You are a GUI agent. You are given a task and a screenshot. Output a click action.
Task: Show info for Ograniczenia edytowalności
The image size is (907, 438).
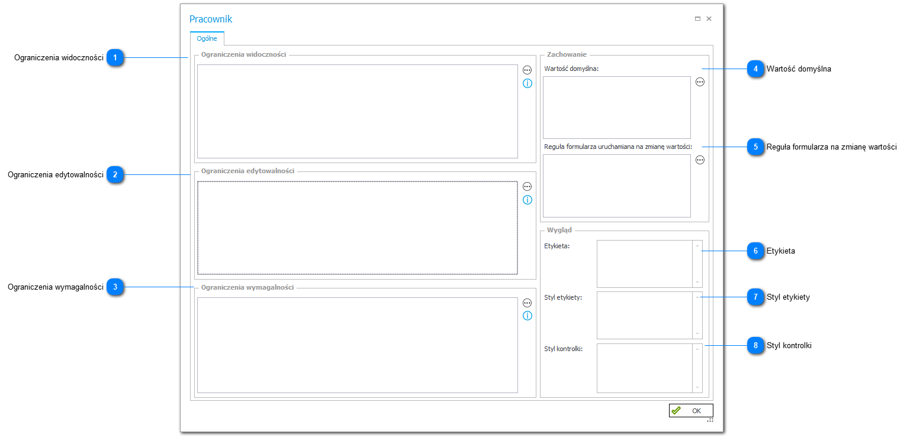(x=527, y=200)
